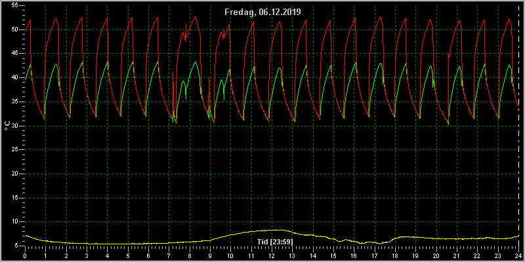
Task: Click the green curve peak near hour 4
Action: (x=108, y=62)
